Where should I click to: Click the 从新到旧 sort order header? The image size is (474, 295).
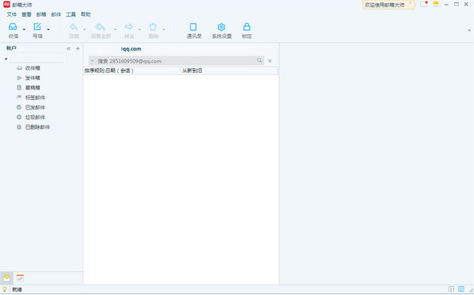click(229, 70)
